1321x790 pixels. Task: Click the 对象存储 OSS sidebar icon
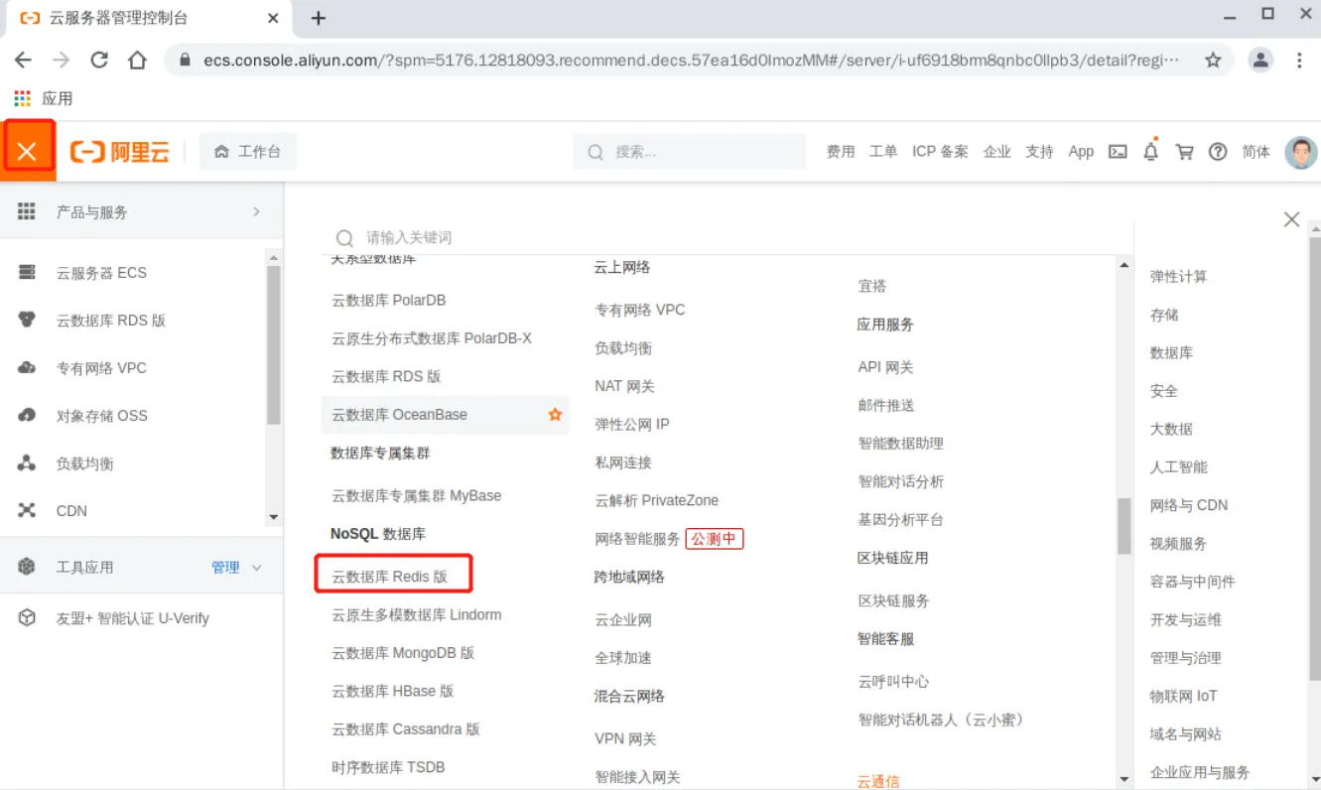(x=27, y=416)
